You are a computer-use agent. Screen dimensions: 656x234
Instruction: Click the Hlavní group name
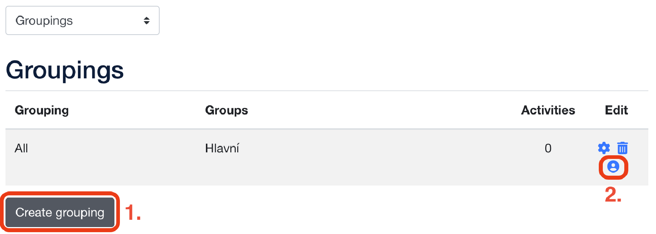(x=222, y=148)
